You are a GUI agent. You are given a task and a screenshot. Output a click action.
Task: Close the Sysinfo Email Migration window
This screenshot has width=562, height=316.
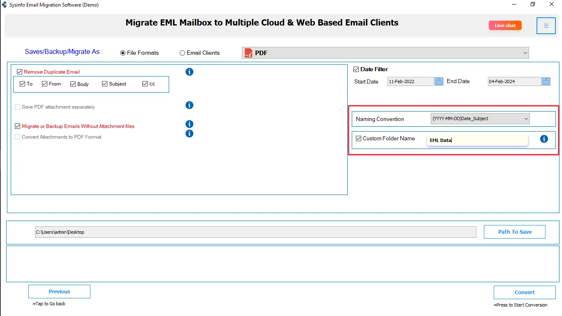pos(552,5)
